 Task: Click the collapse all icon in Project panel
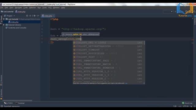click(x=30, y=16)
